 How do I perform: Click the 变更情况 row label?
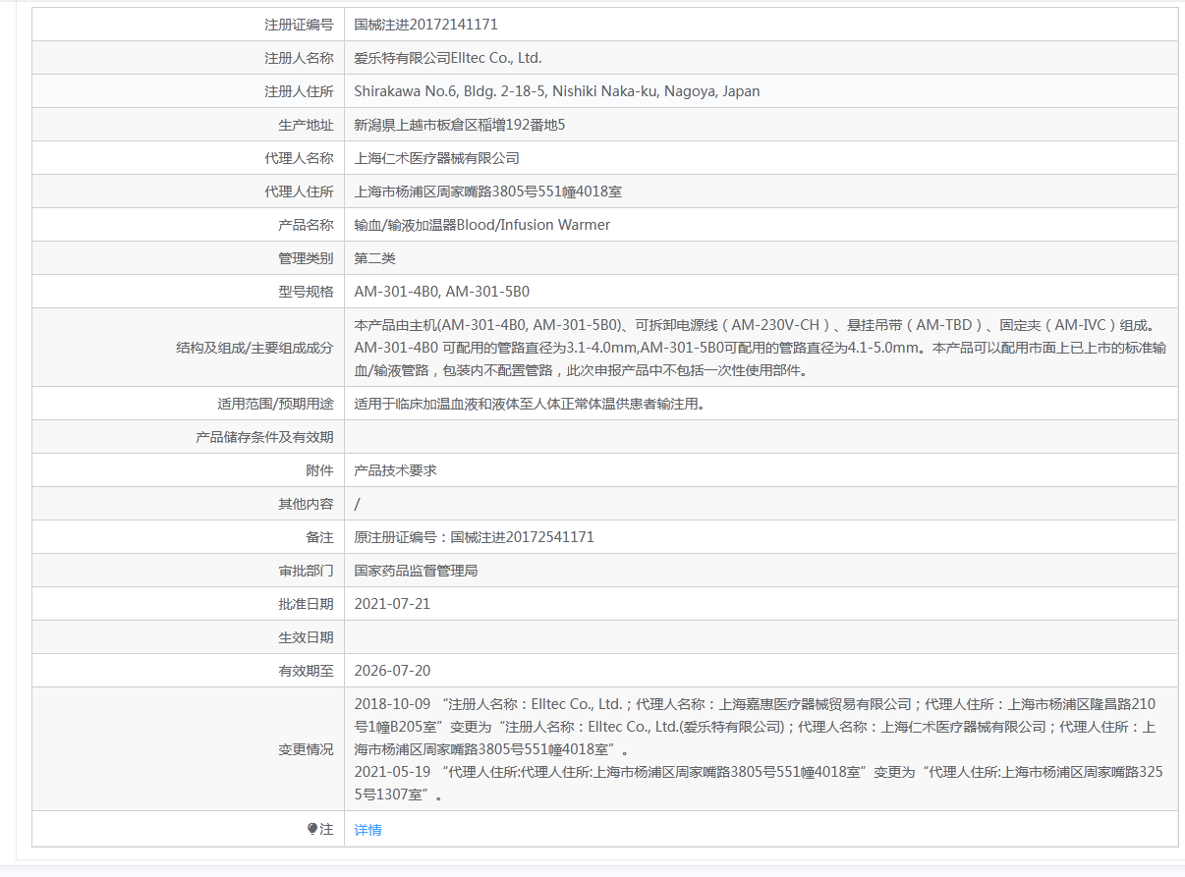tap(306, 749)
